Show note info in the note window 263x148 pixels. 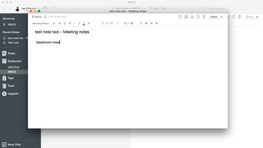198,17
